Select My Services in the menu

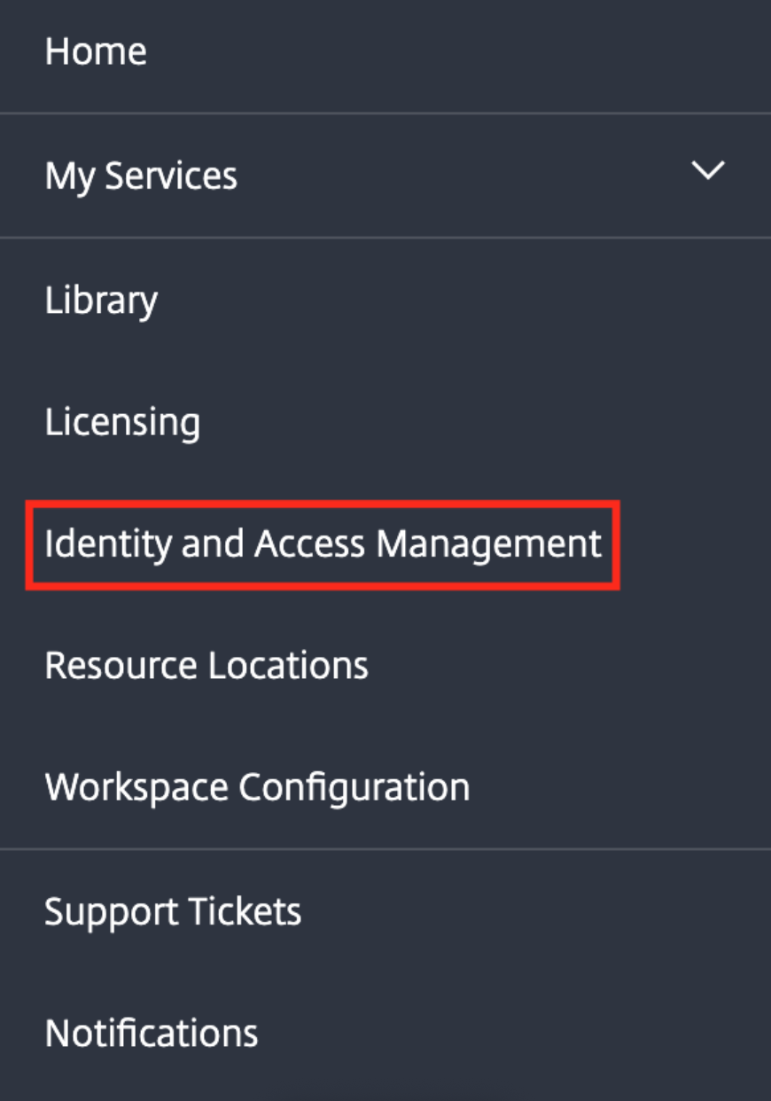click(141, 176)
